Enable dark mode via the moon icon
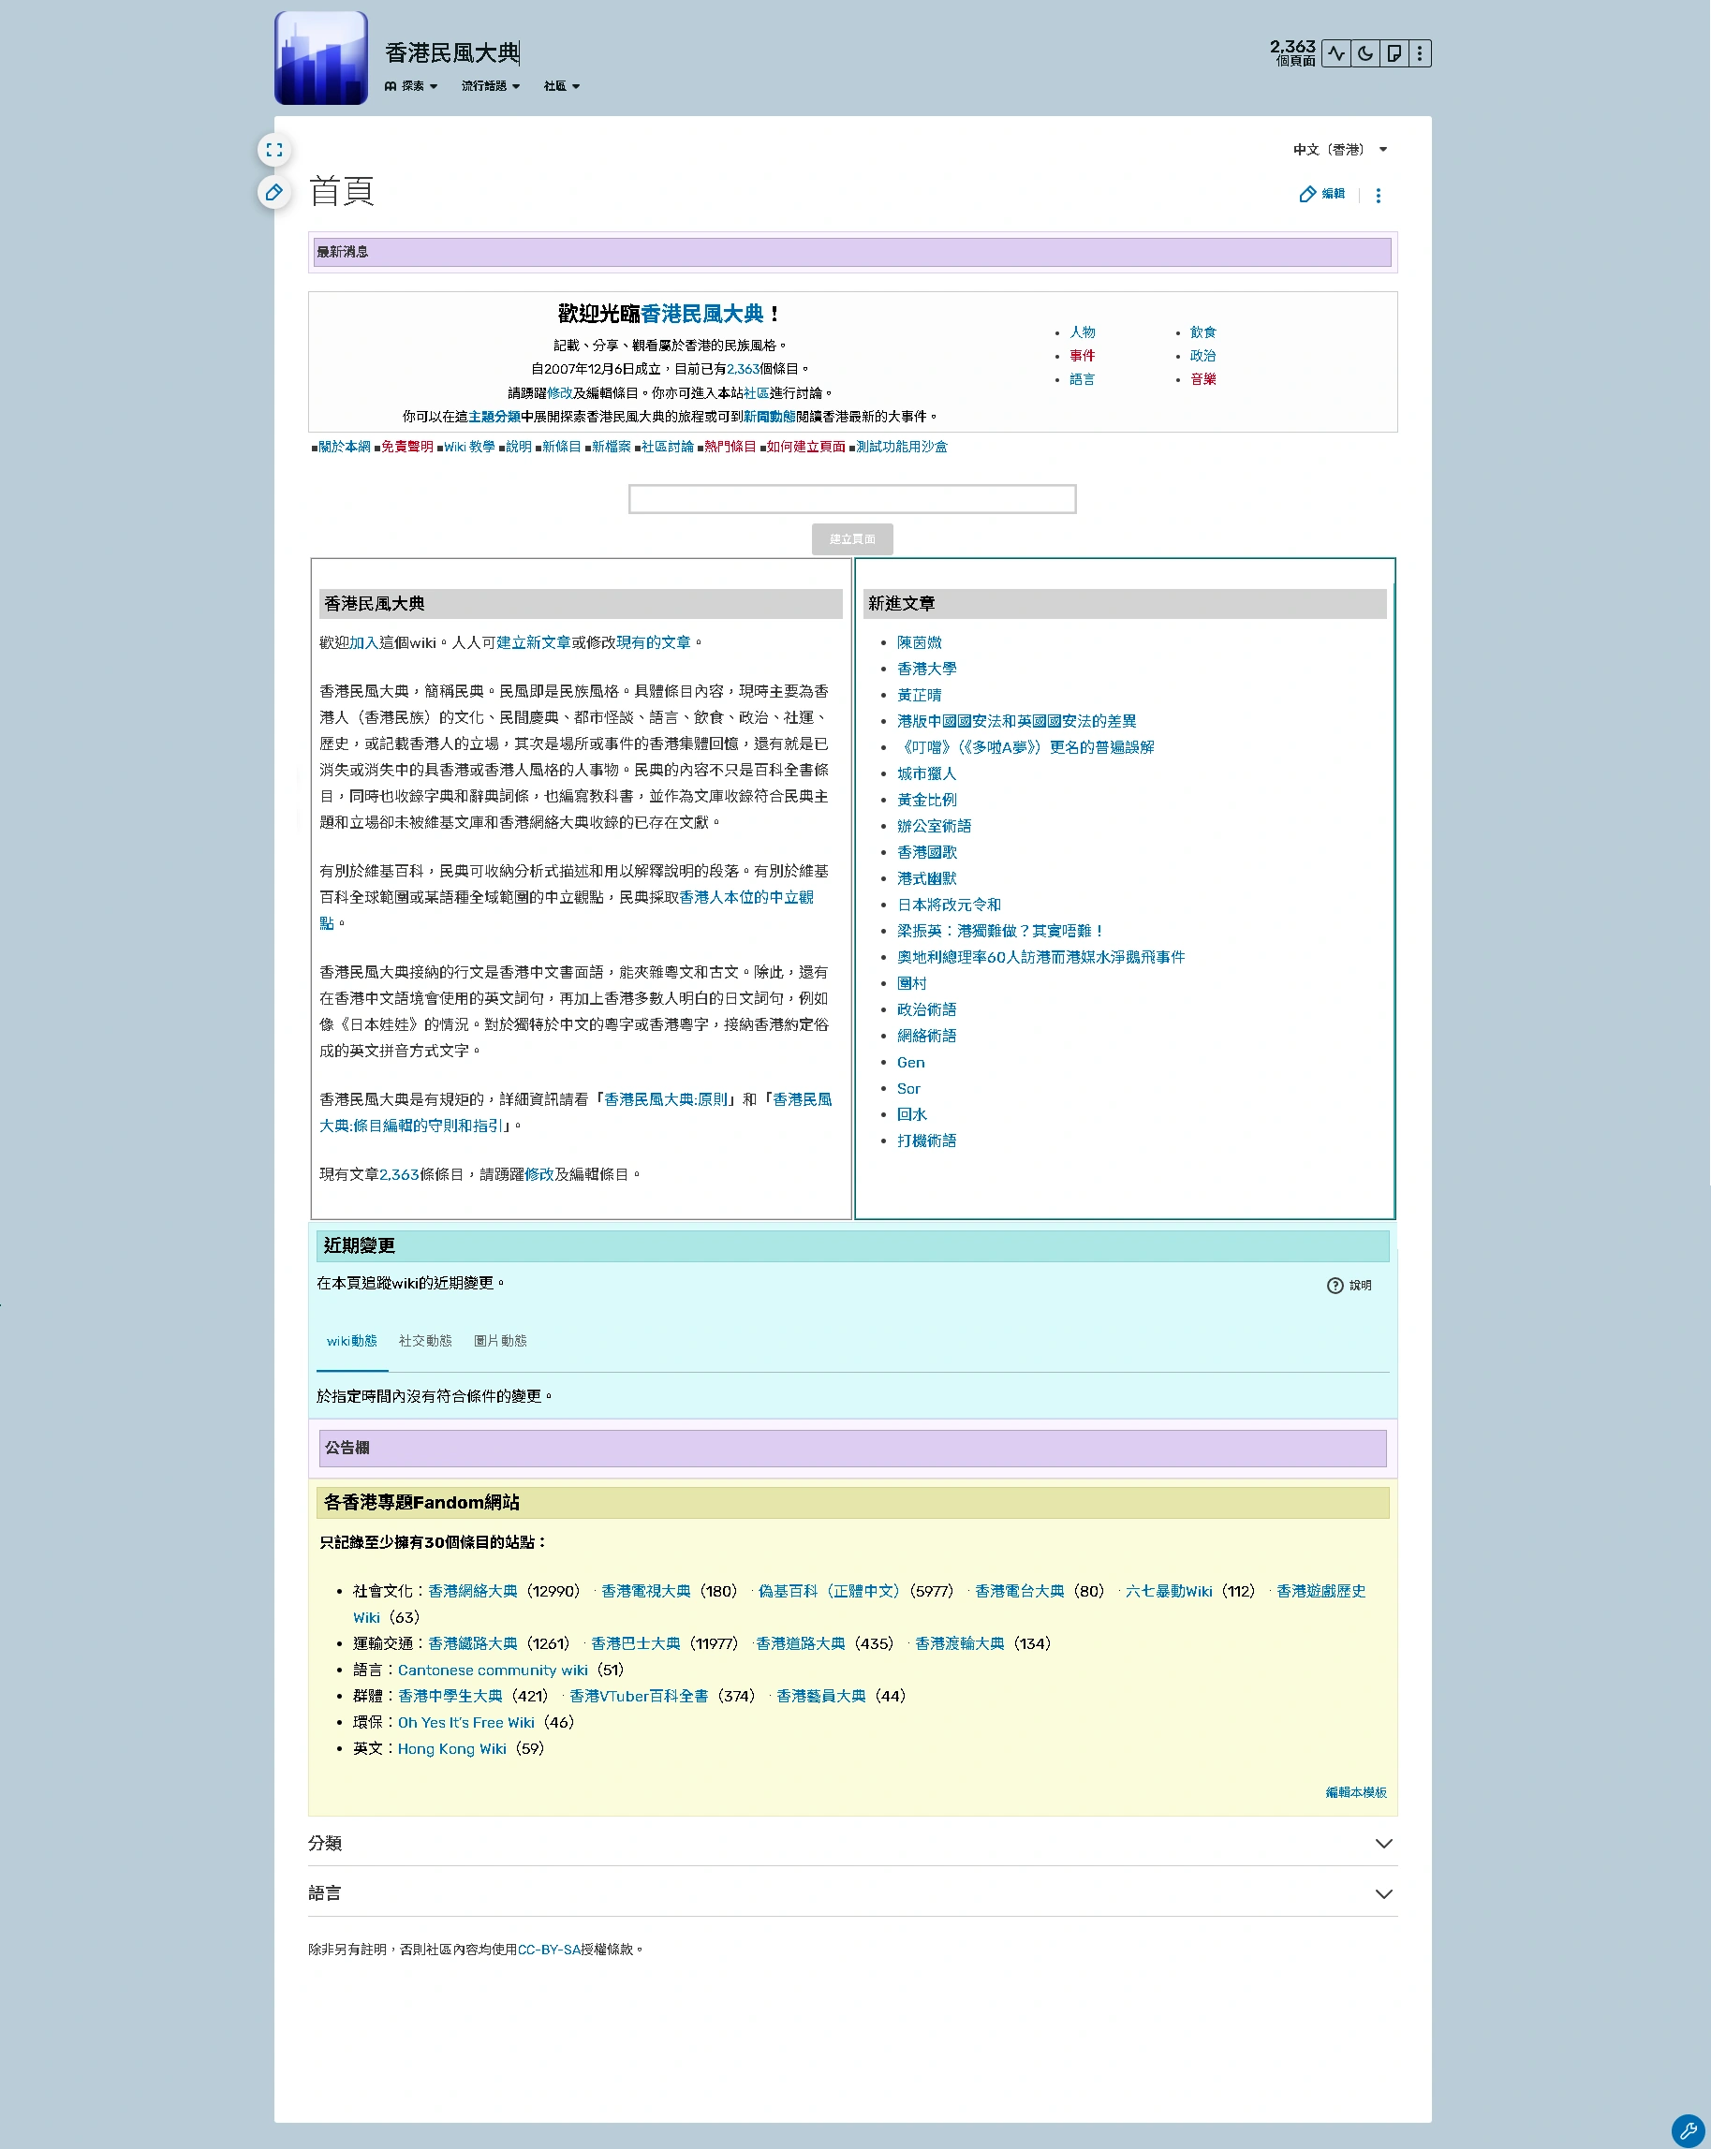 point(1365,52)
